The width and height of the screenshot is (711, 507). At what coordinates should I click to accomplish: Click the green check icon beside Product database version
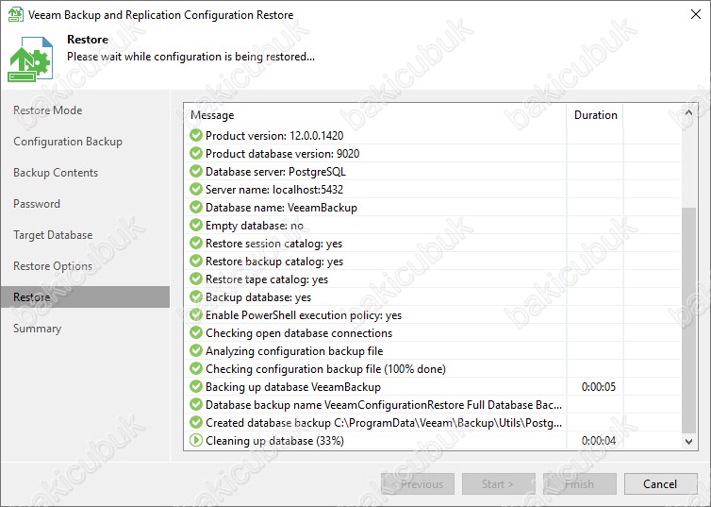coord(196,153)
